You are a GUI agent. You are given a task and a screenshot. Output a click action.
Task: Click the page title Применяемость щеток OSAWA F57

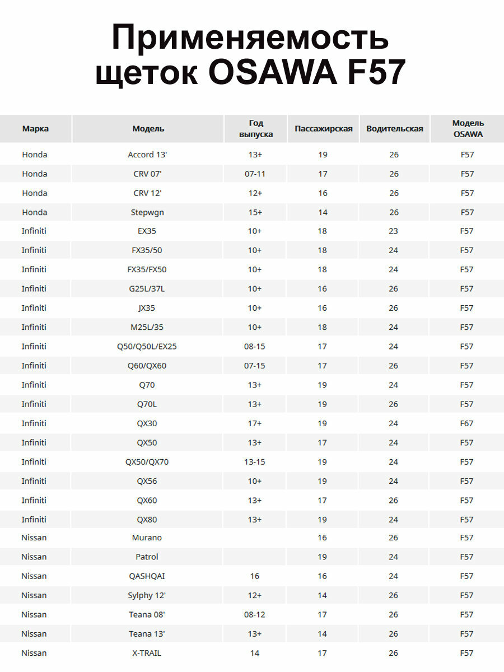[250, 55]
